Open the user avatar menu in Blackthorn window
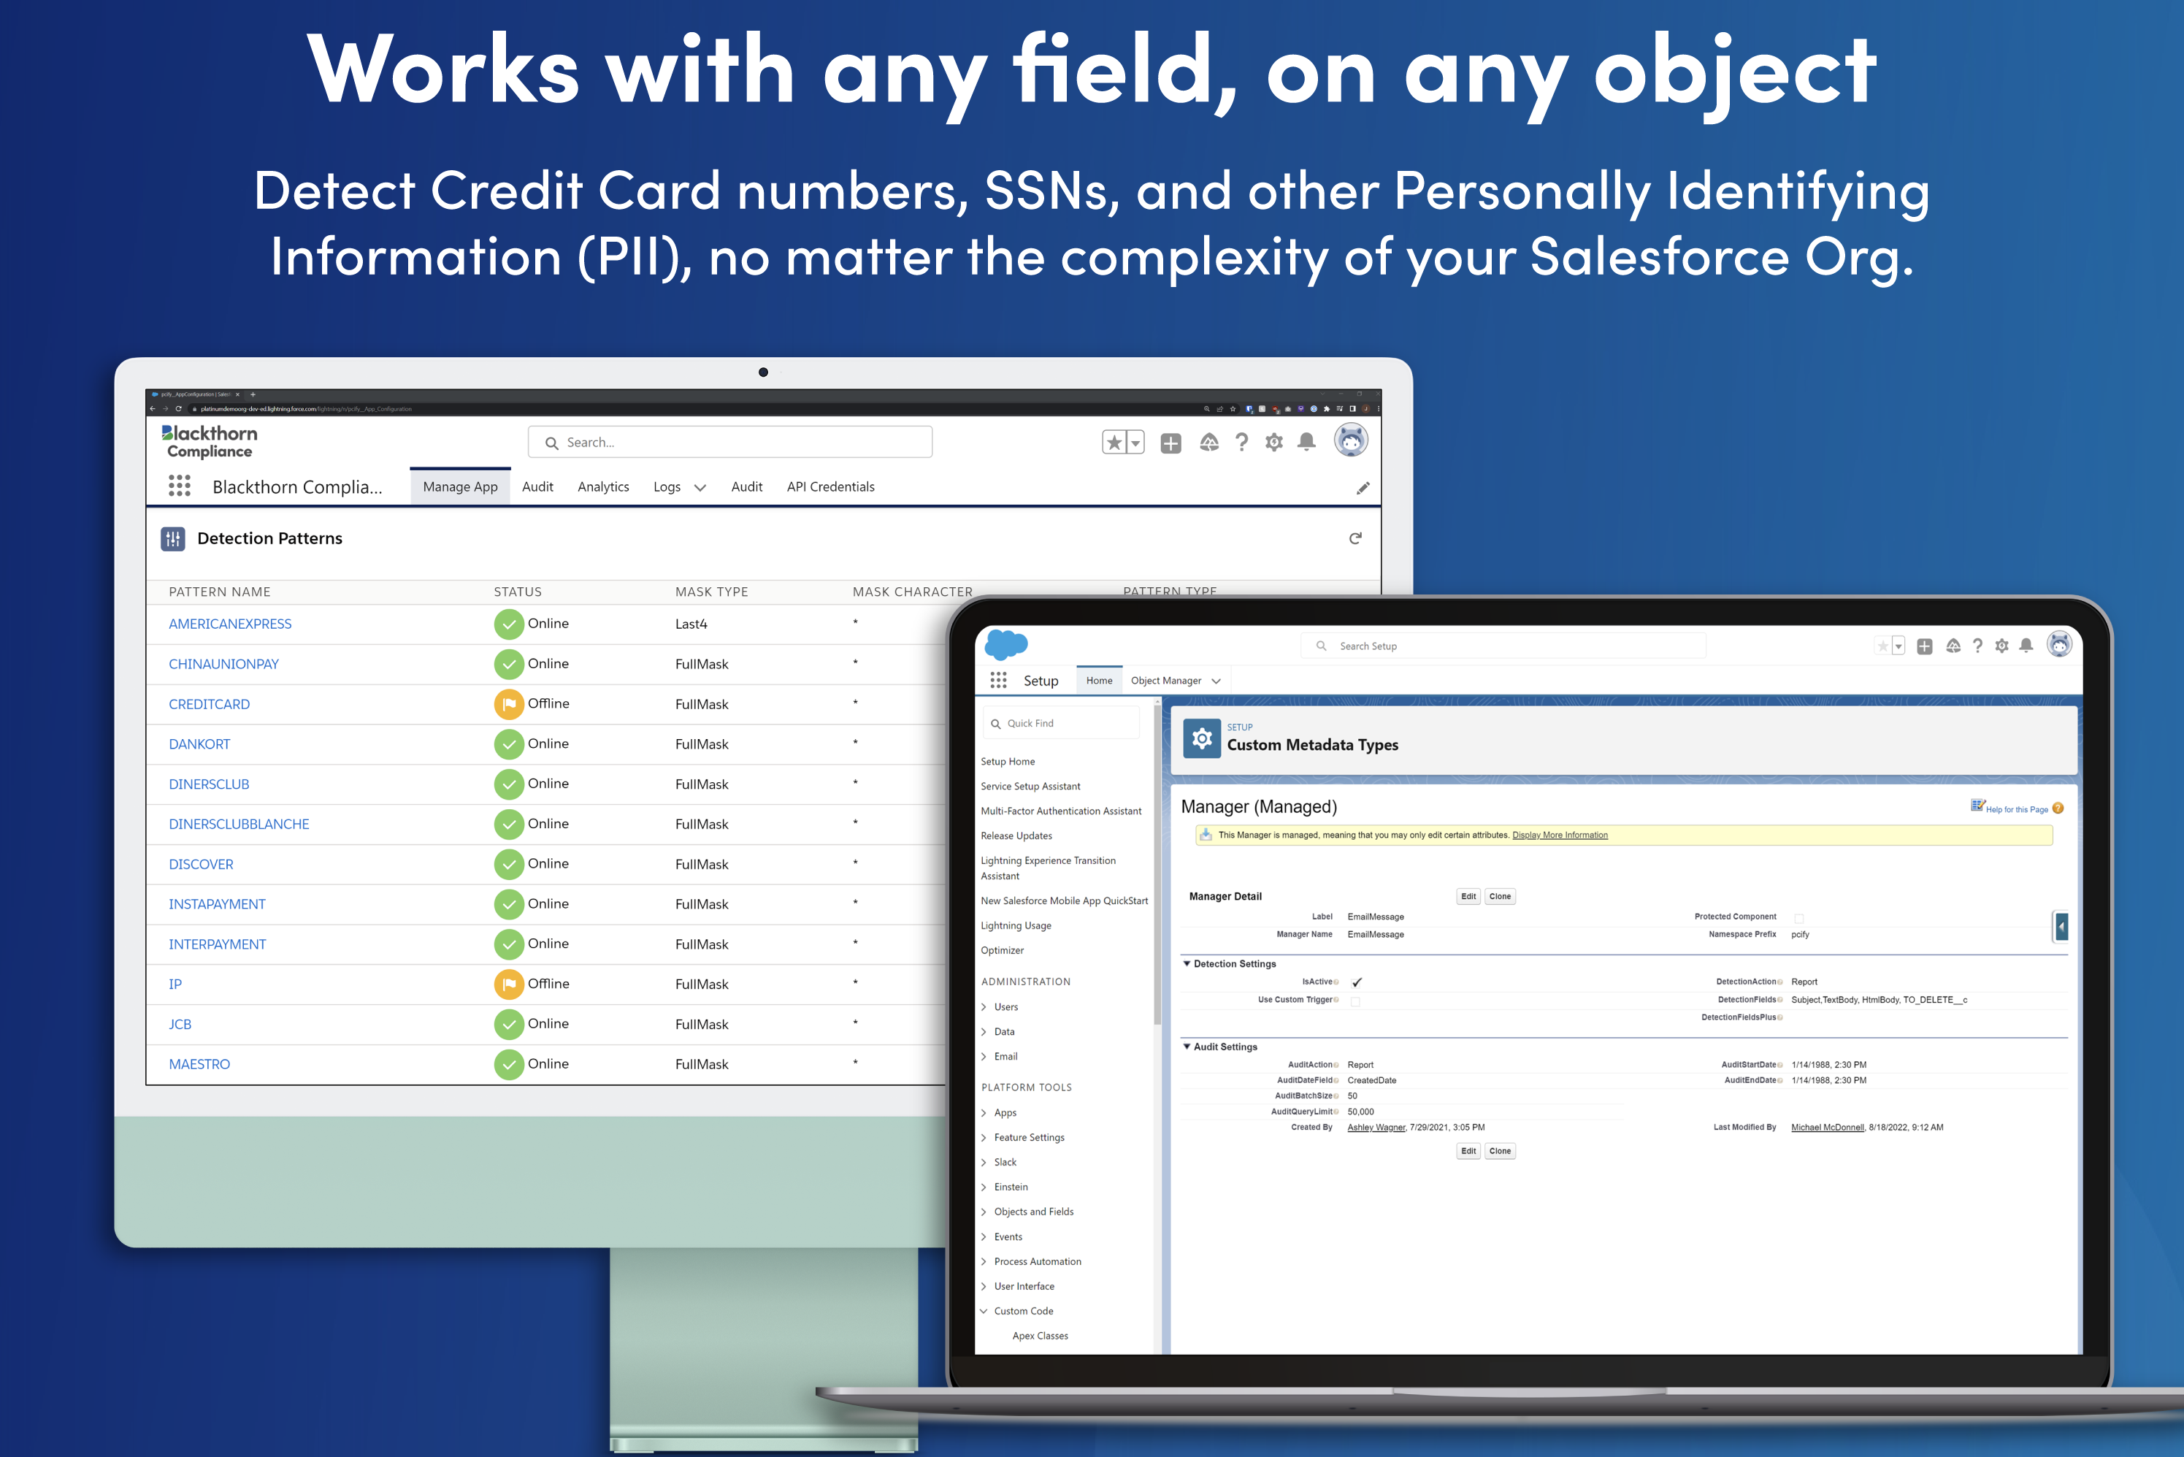 [x=1351, y=440]
